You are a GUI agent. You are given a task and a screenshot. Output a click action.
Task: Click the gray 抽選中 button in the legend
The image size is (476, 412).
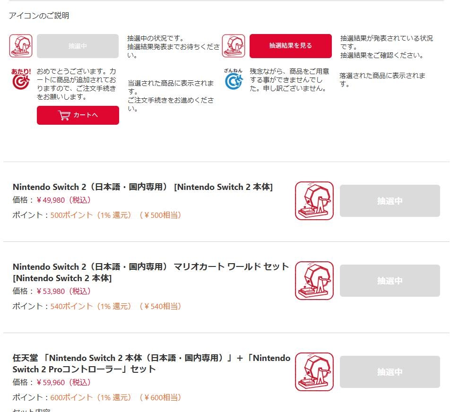point(78,46)
